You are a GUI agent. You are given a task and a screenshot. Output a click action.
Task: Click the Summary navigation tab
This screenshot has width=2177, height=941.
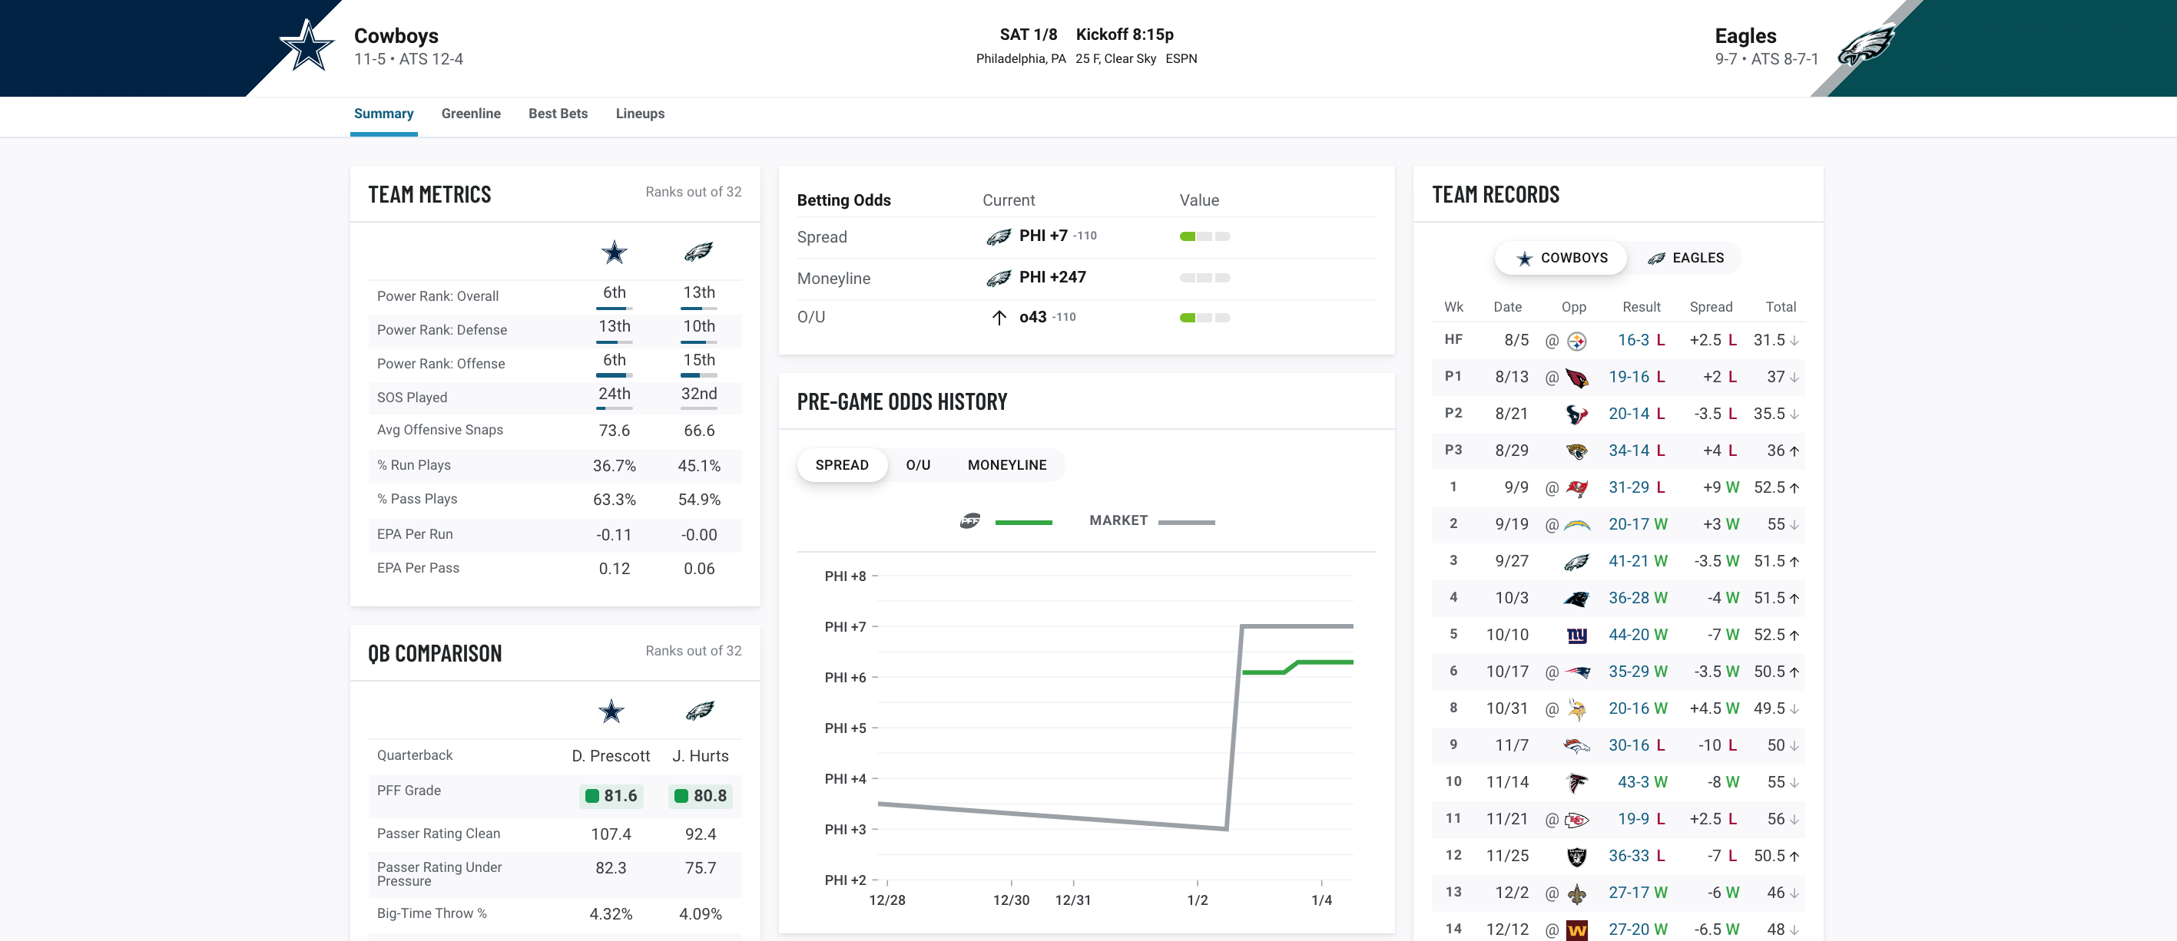pyautogui.click(x=383, y=114)
